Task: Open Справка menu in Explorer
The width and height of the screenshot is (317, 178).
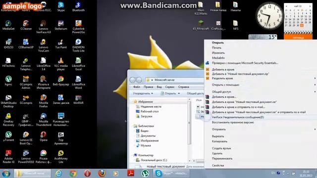Action: coord(184,87)
